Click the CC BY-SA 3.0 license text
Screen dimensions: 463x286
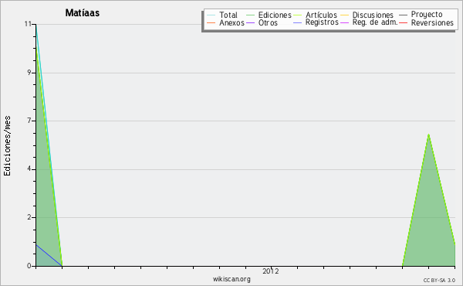439,281
